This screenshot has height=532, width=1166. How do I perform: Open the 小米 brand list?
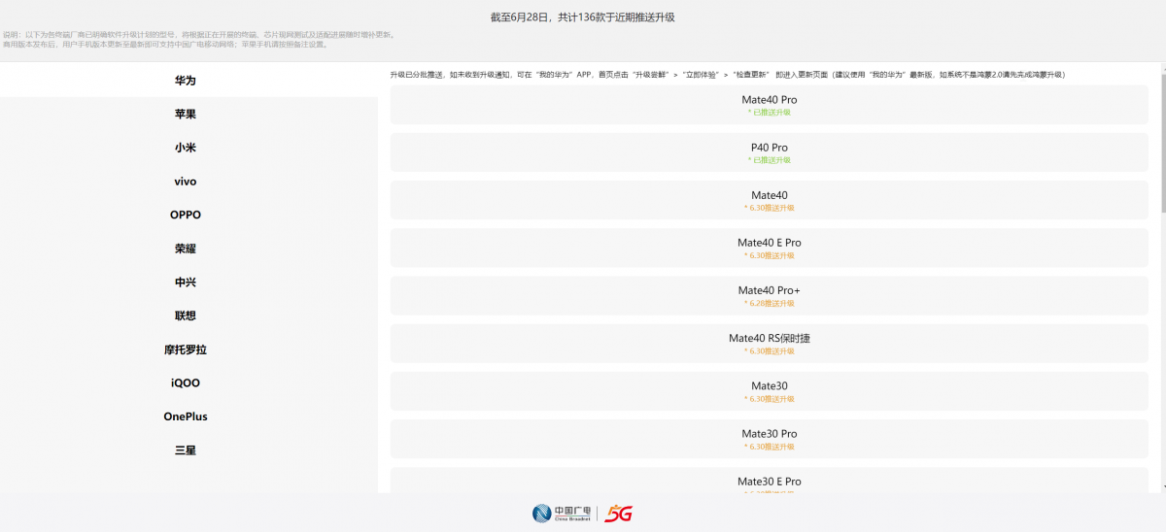(189, 148)
